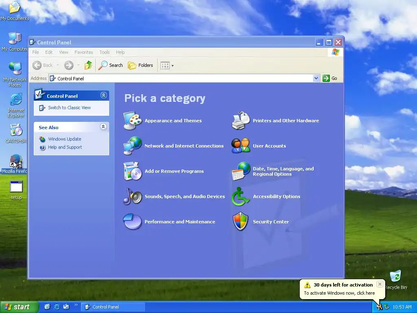Select My Documents desktop icon

(x=15, y=11)
